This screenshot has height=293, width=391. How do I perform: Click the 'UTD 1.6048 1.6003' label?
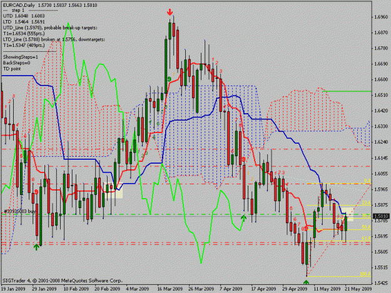pos(24,16)
